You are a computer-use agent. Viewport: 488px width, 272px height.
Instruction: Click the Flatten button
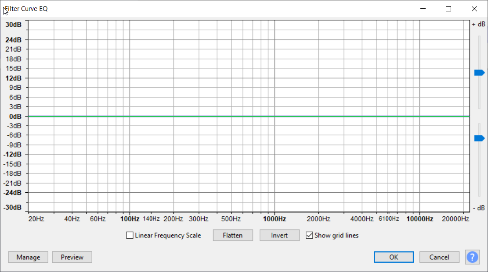(x=233, y=235)
